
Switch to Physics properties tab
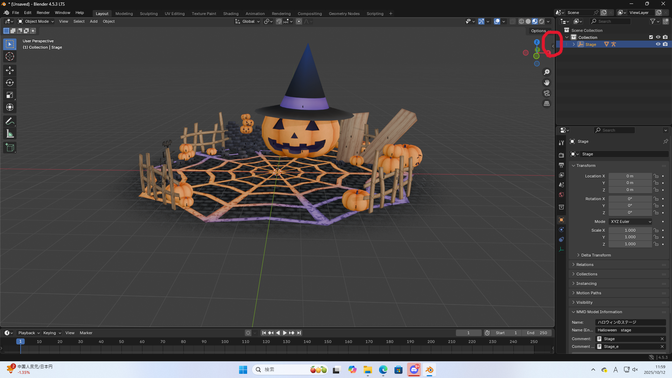(x=561, y=239)
